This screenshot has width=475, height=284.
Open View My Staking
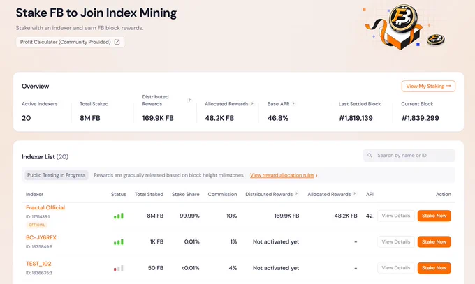428,87
